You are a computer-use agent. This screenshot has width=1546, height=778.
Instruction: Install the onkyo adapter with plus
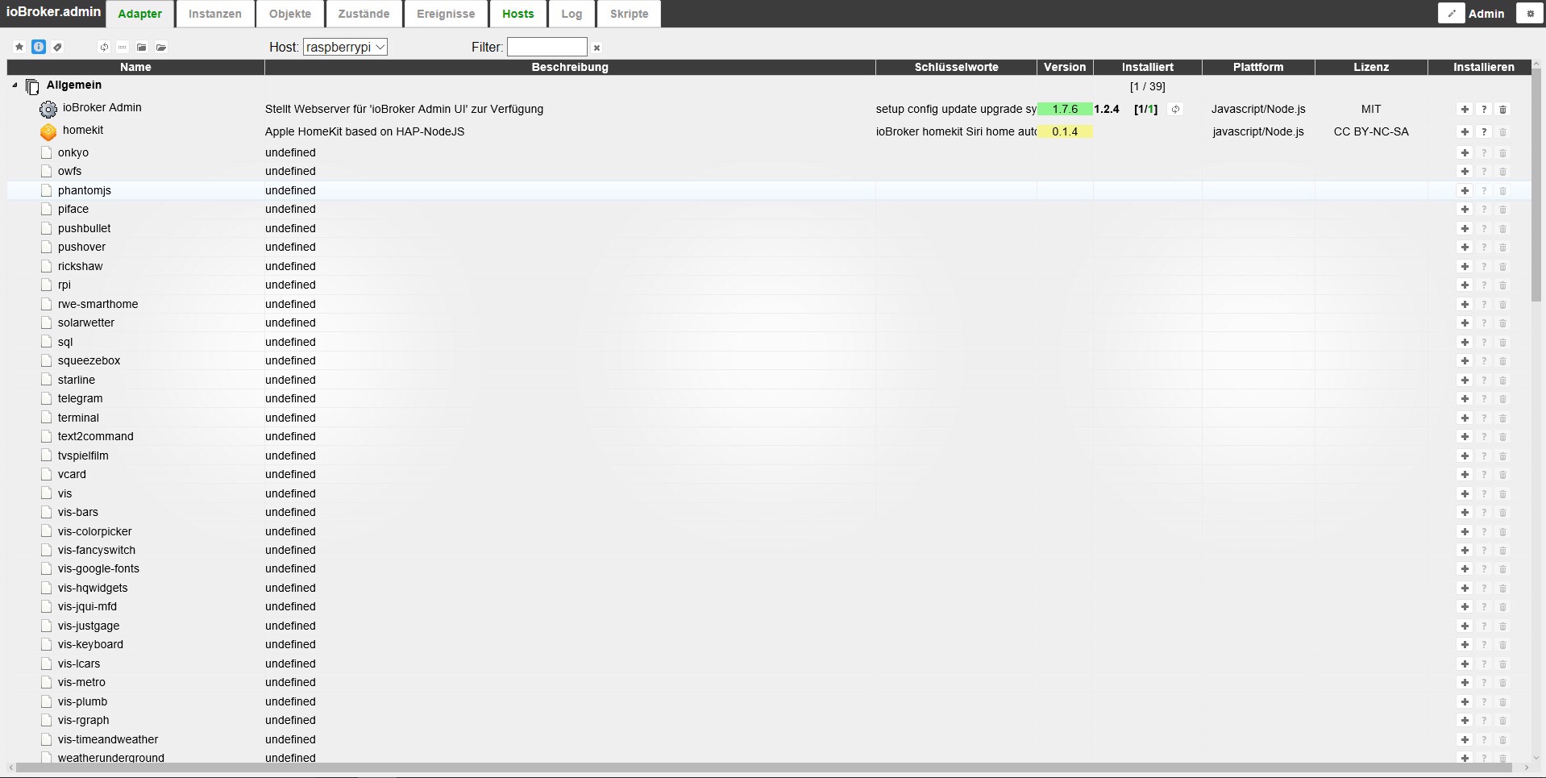[1465, 152]
